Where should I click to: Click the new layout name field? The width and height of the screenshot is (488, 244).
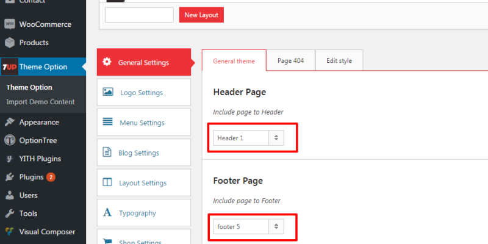[x=140, y=15]
